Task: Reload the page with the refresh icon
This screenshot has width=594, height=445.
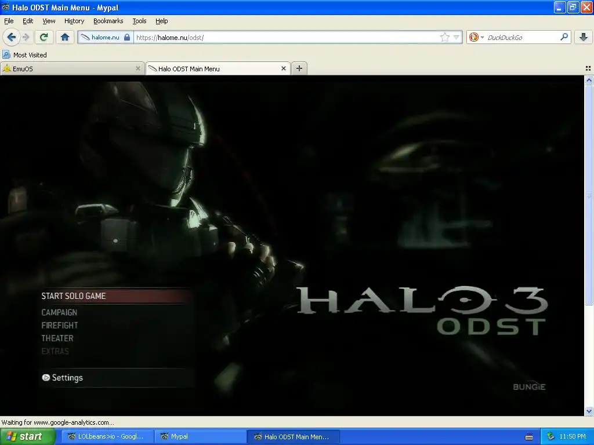Action: [x=44, y=37]
